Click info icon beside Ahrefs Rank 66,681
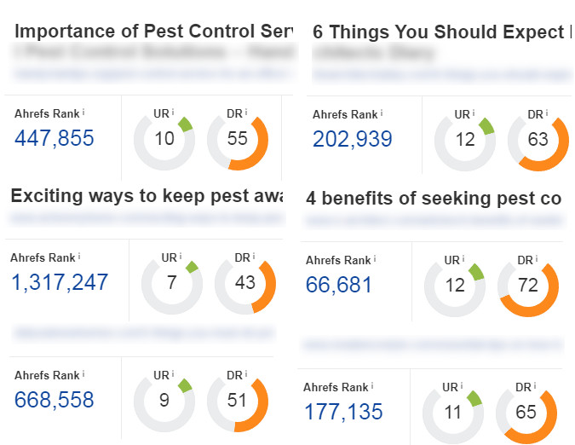The height and width of the screenshot is (445, 575). (x=375, y=259)
